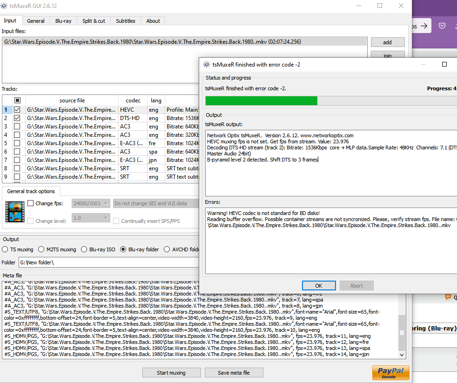Viewport: 457px width, 383px height.
Task: Click the tsMuxeR GUI title bar app icon
Action: (x=4, y=6)
